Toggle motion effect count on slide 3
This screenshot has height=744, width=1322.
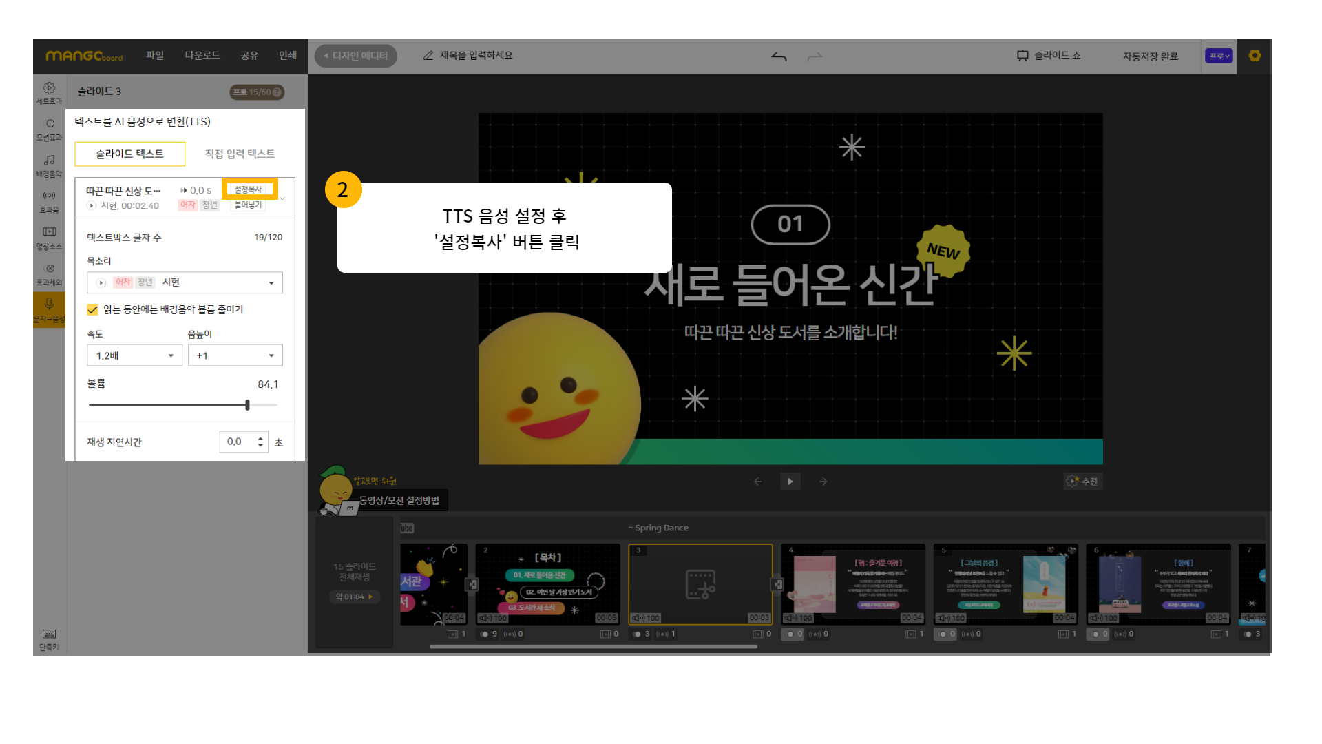[641, 634]
